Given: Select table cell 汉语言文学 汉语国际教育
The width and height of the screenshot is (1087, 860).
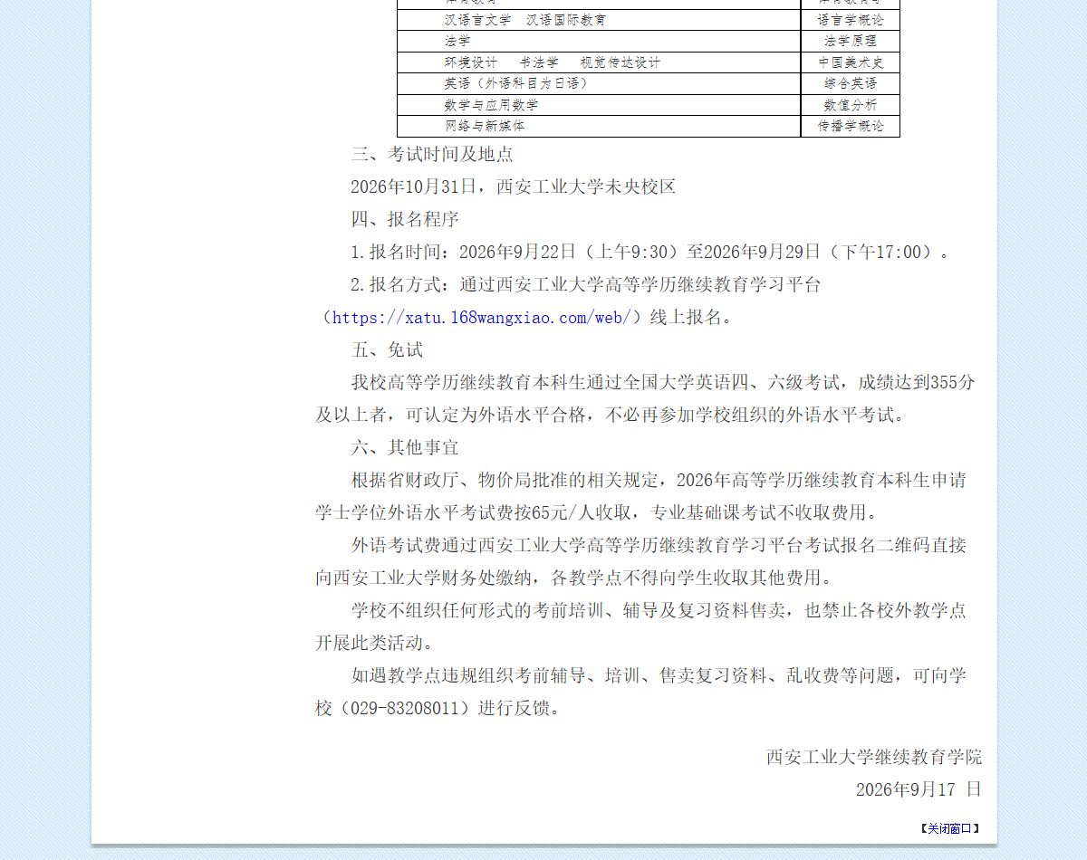Looking at the screenshot, I should coord(599,20).
